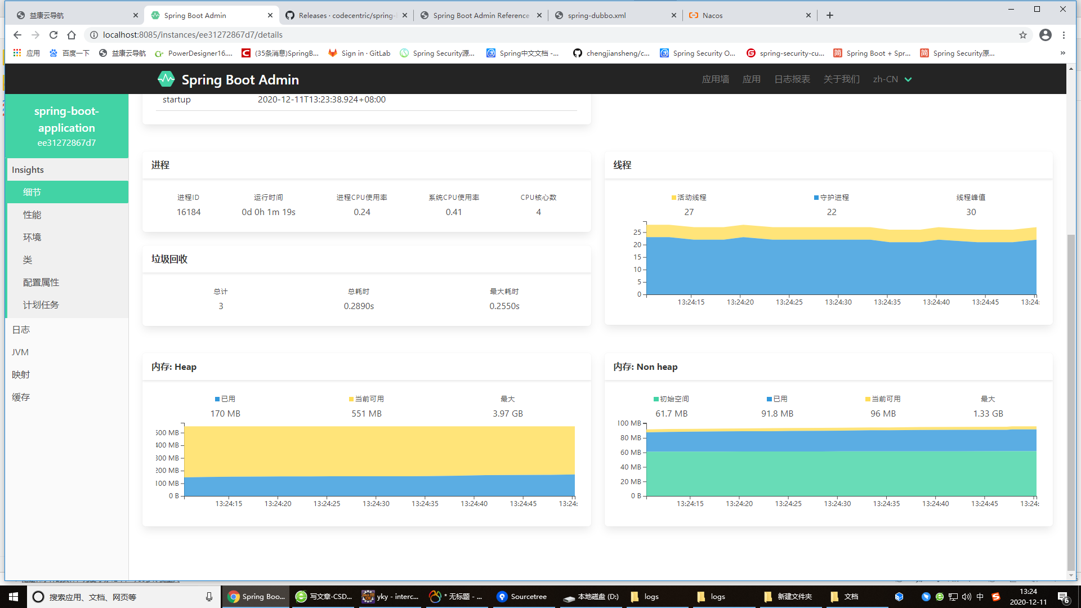The height and width of the screenshot is (608, 1081).
Task: Toggle 初始空间 legend in Non heap chart
Action: (671, 399)
